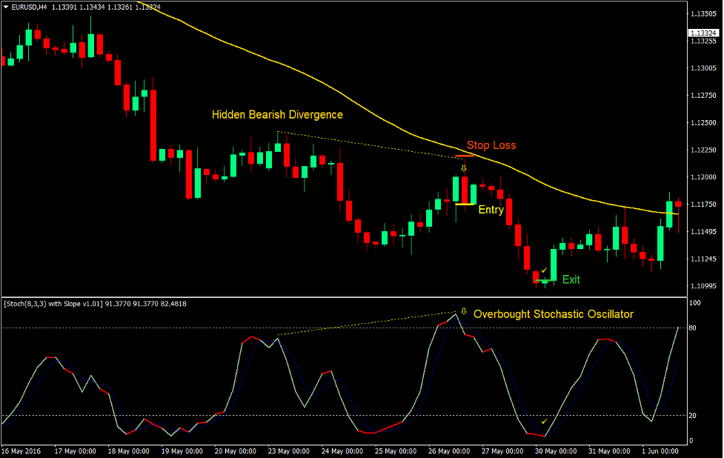
Task: Click the Hidden Bearish Divergence label
Action: (x=277, y=115)
